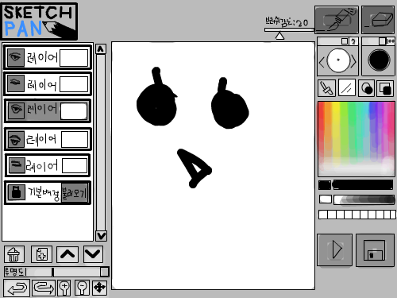Delete layer with the trash can icon
Viewport: 397px width, 298px height.
point(14,254)
